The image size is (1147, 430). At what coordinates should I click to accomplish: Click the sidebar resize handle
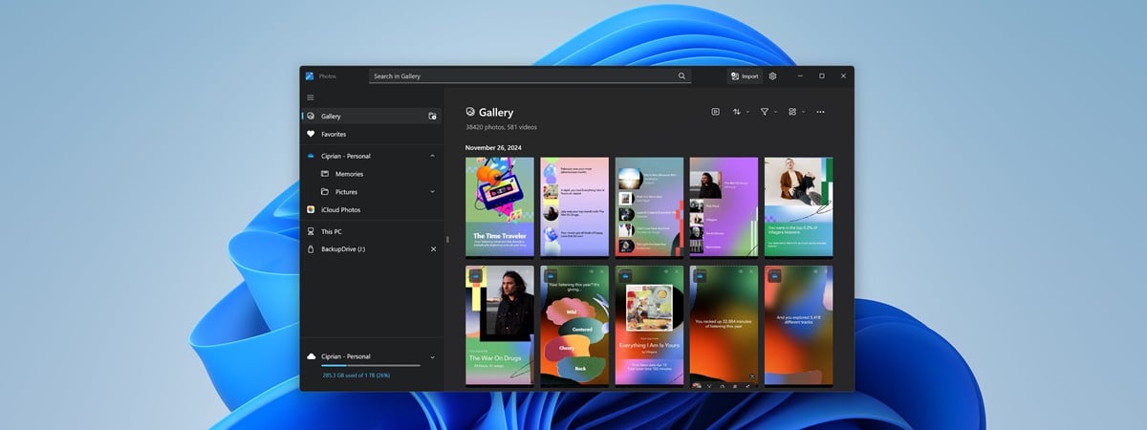click(446, 239)
